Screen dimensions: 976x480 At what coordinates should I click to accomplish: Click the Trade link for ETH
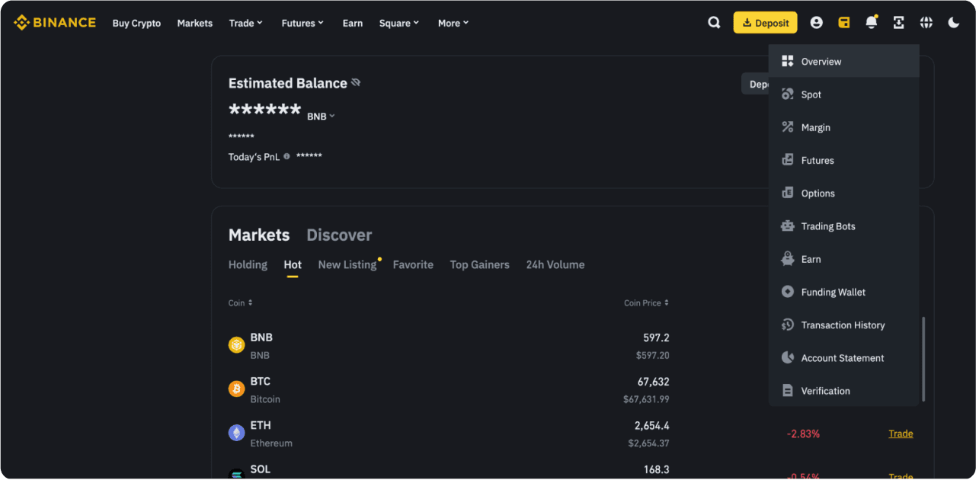pyautogui.click(x=901, y=434)
